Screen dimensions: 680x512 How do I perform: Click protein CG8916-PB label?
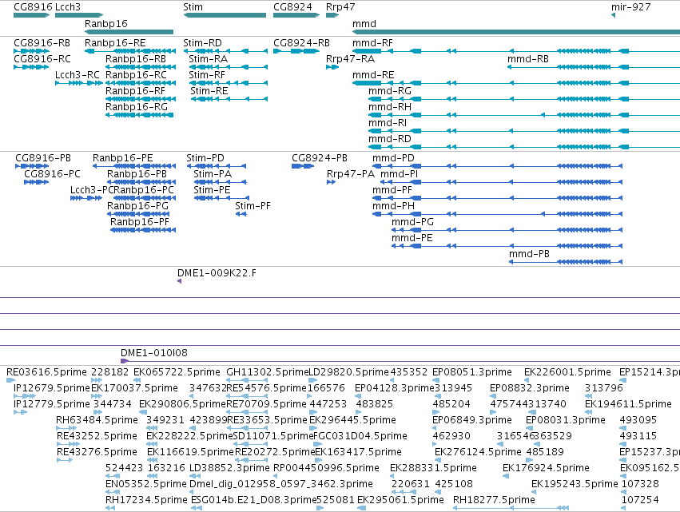43,158
